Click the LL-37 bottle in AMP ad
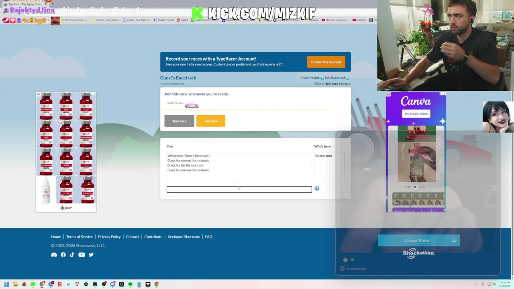This screenshot has height=289, width=514. tap(66, 189)
